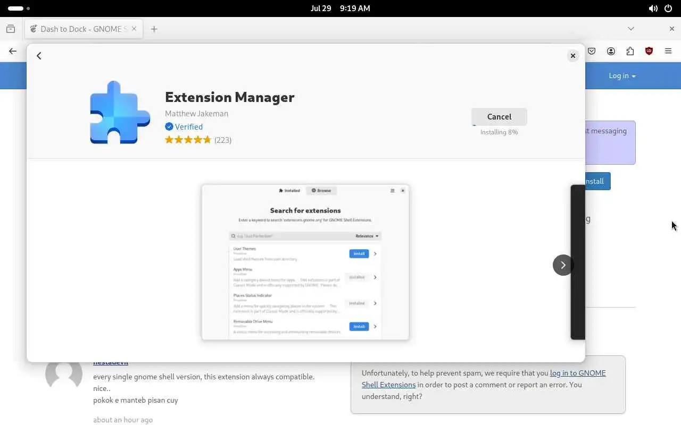Open the system volume indicator

pos(653,8)
